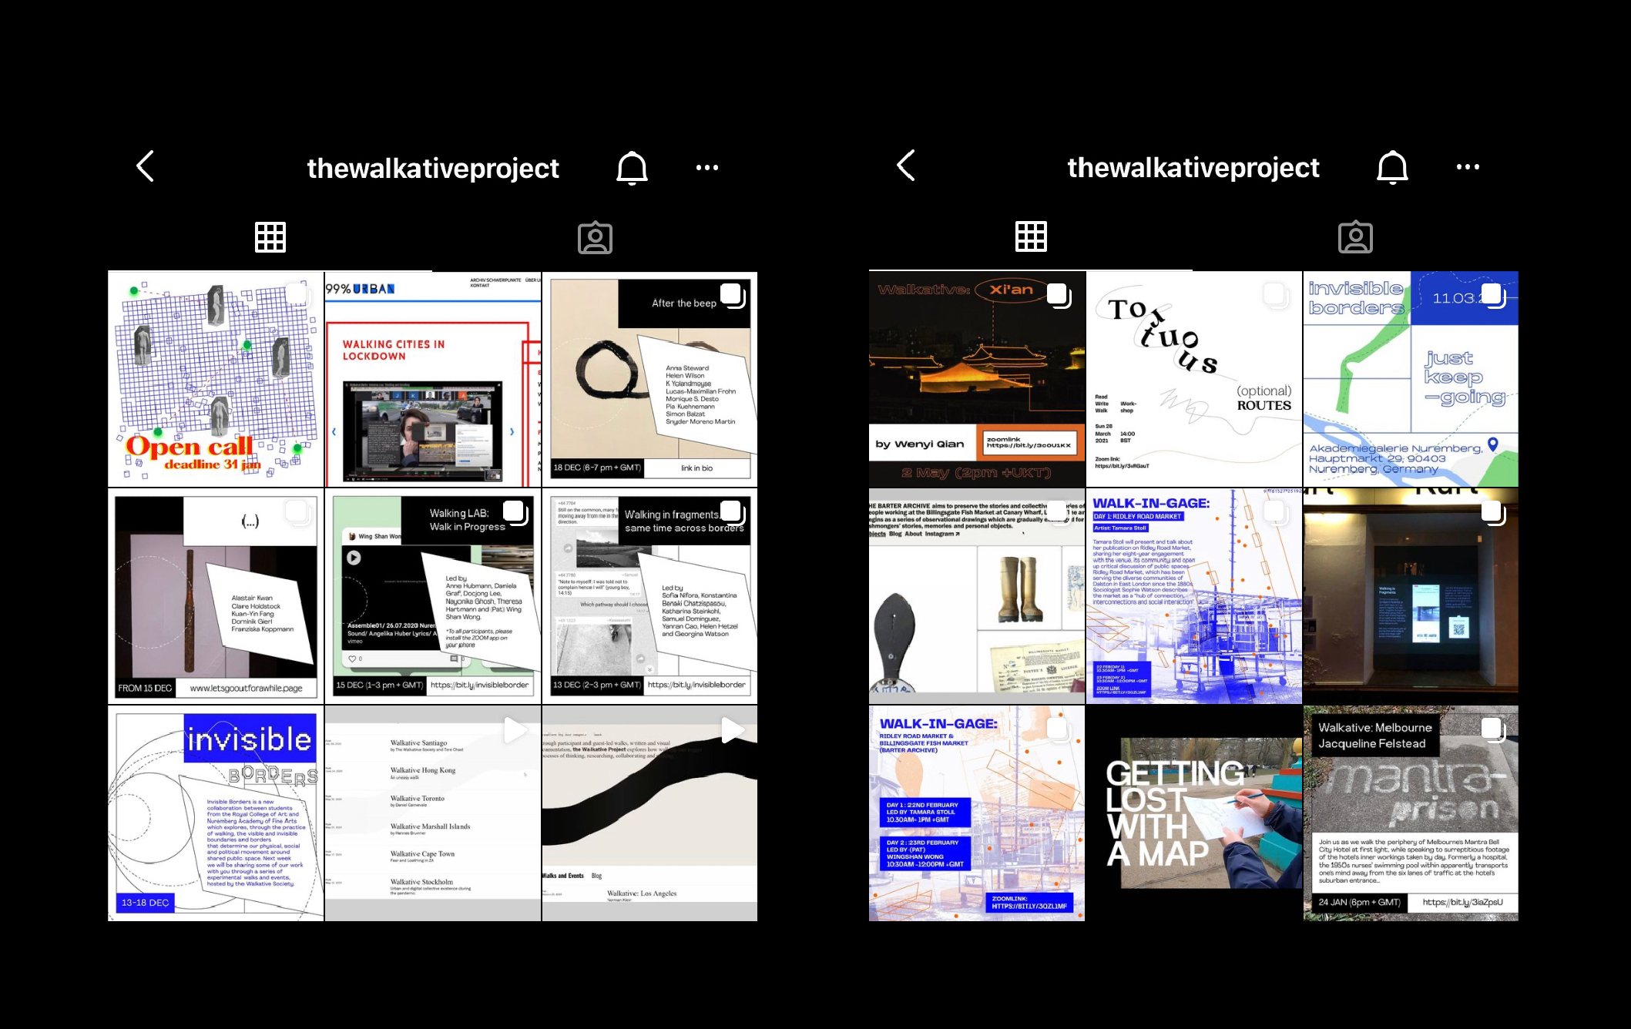Open the 'Walkative: Xi'an' post
Viewport: 1631px width, 1029px height.
[976, 379]
